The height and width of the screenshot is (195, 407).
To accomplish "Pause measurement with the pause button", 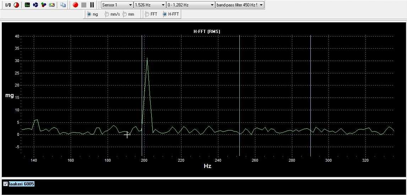I will coord(92,5).
